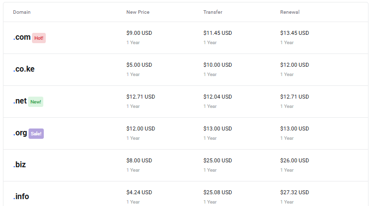Sort by the Transfer column header
This screenshot has width=371, height=206.
[x=213, y=12]
